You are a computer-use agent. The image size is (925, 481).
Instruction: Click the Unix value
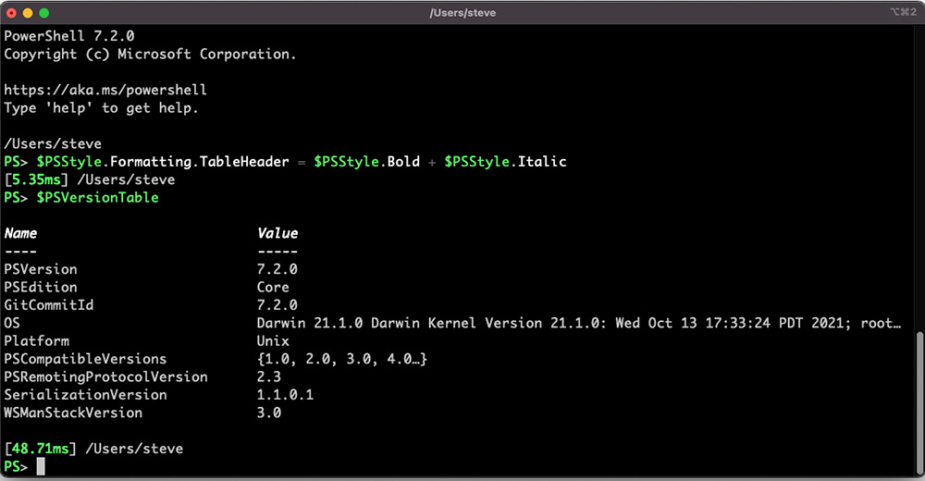(273, 341)
